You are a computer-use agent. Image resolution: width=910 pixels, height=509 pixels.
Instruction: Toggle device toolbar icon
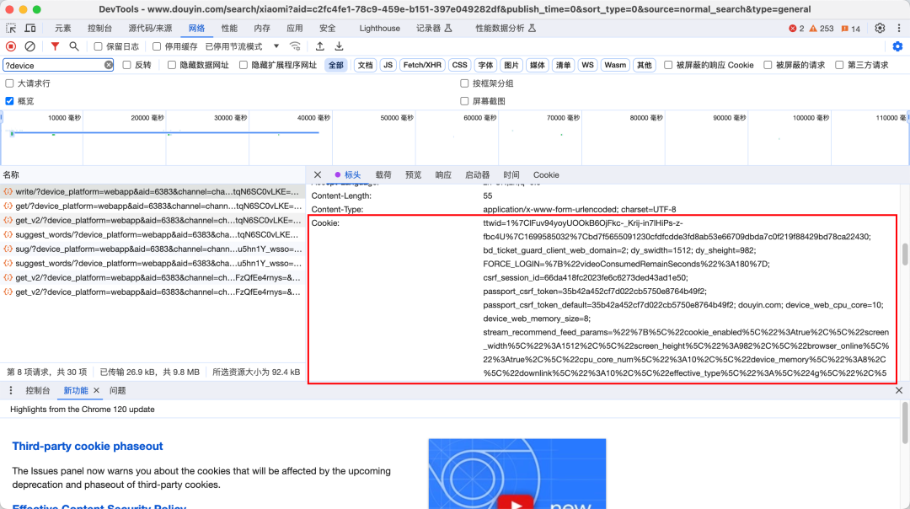coord(30,28)
